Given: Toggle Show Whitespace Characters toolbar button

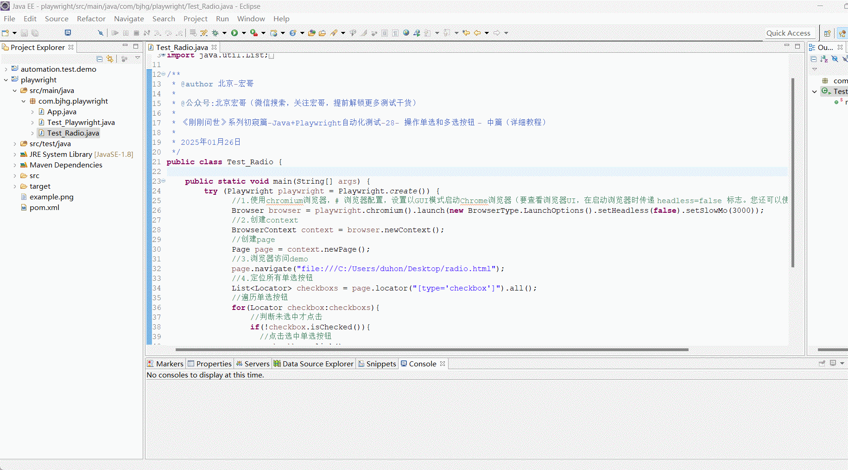Looking at the screenshot, I should [395, 33].
